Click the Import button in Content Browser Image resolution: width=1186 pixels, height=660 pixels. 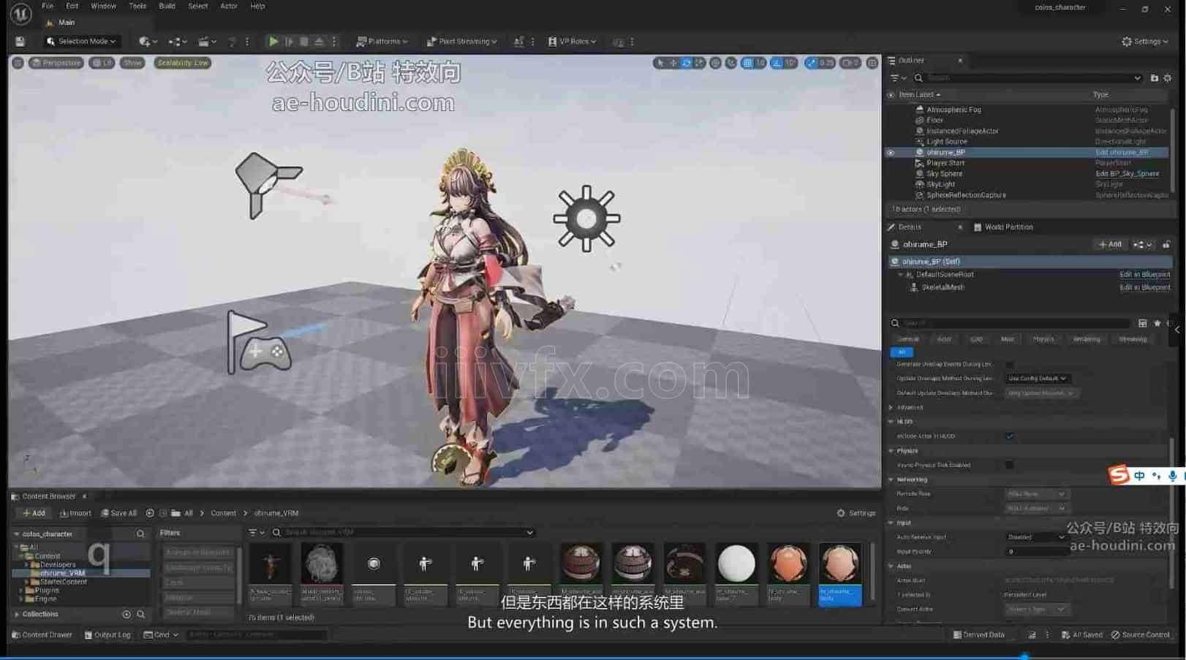pos(75,514)
